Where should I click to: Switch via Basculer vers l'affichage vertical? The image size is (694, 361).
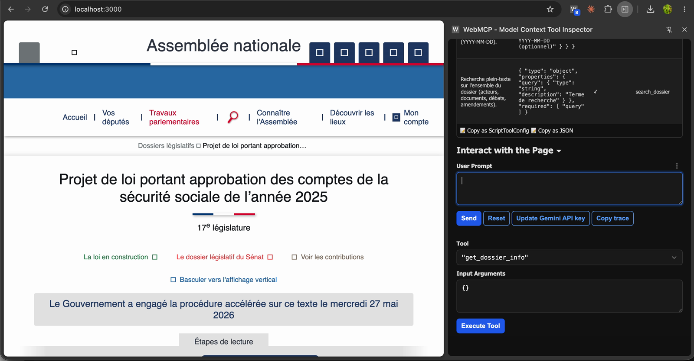click(224, 280)
